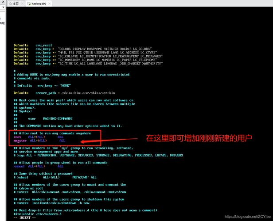The width and height of the screenshot is (273, 221).
Task: Click the '%users ALL=/sbin/mount /mnt/cdrom' line
Action: click(x=70, y=192)
